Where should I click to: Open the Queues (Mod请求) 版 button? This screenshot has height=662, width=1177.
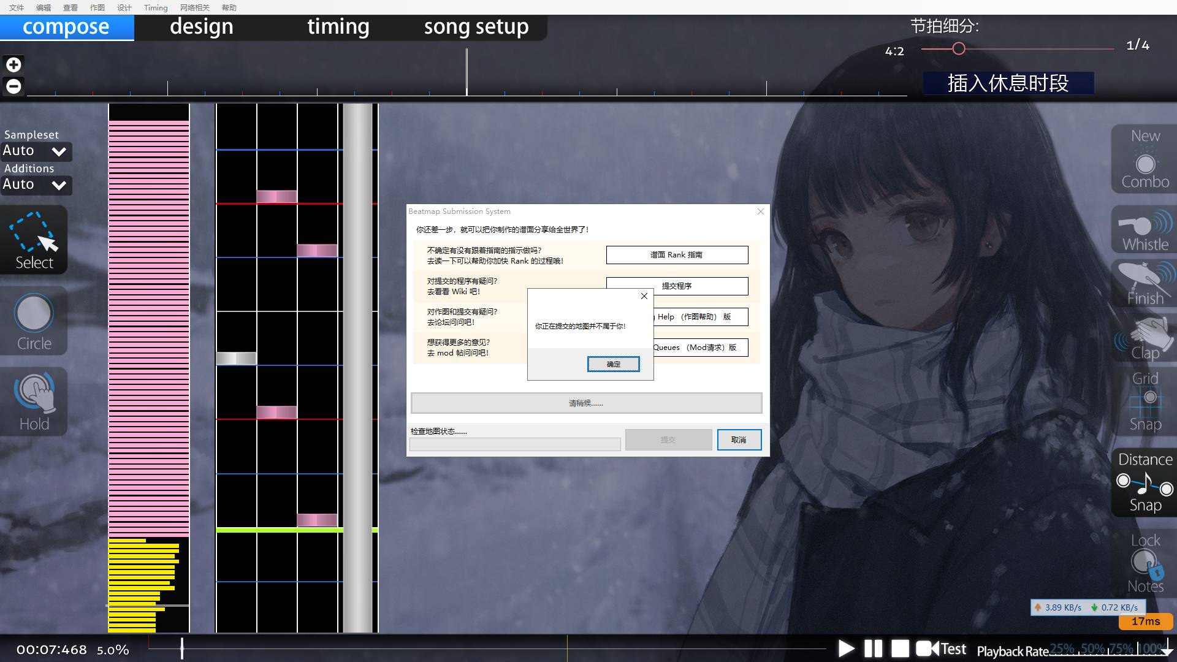tap(701, 348)
